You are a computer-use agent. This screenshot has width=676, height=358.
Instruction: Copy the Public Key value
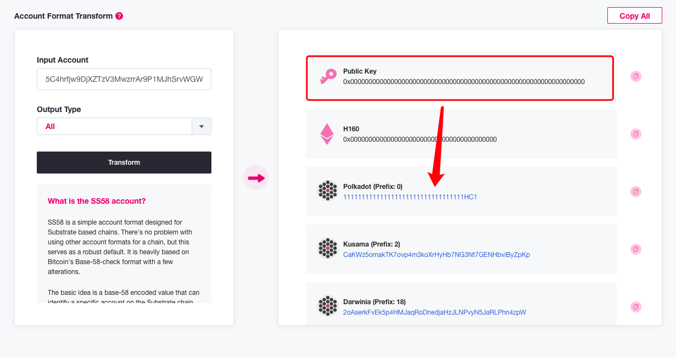(635, 76)
